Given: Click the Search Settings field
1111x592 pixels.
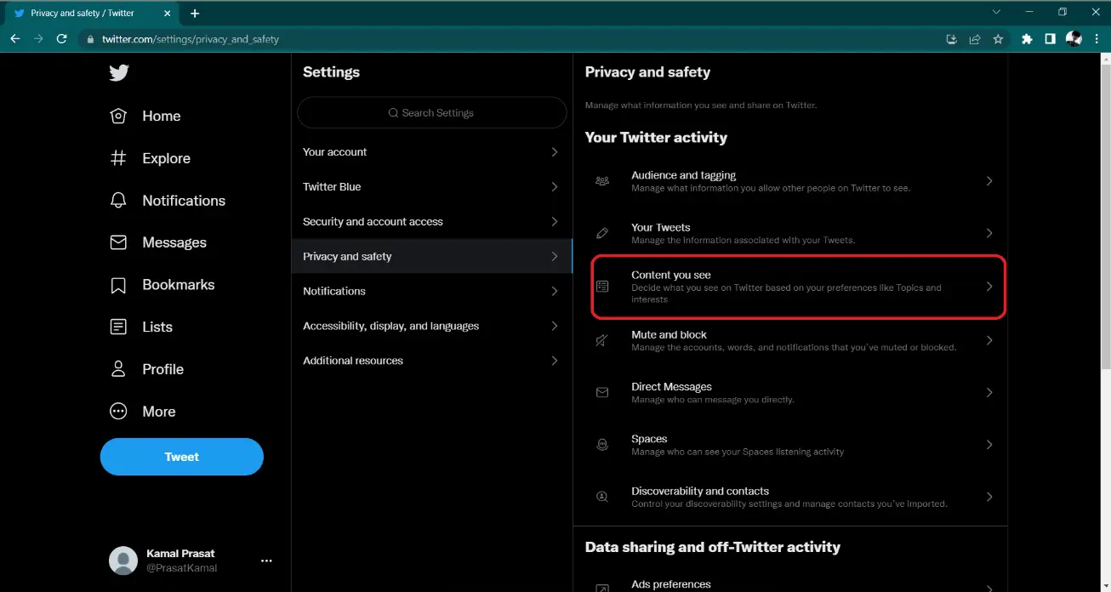Looking at the screenshot, I should [x=431, y=112].
